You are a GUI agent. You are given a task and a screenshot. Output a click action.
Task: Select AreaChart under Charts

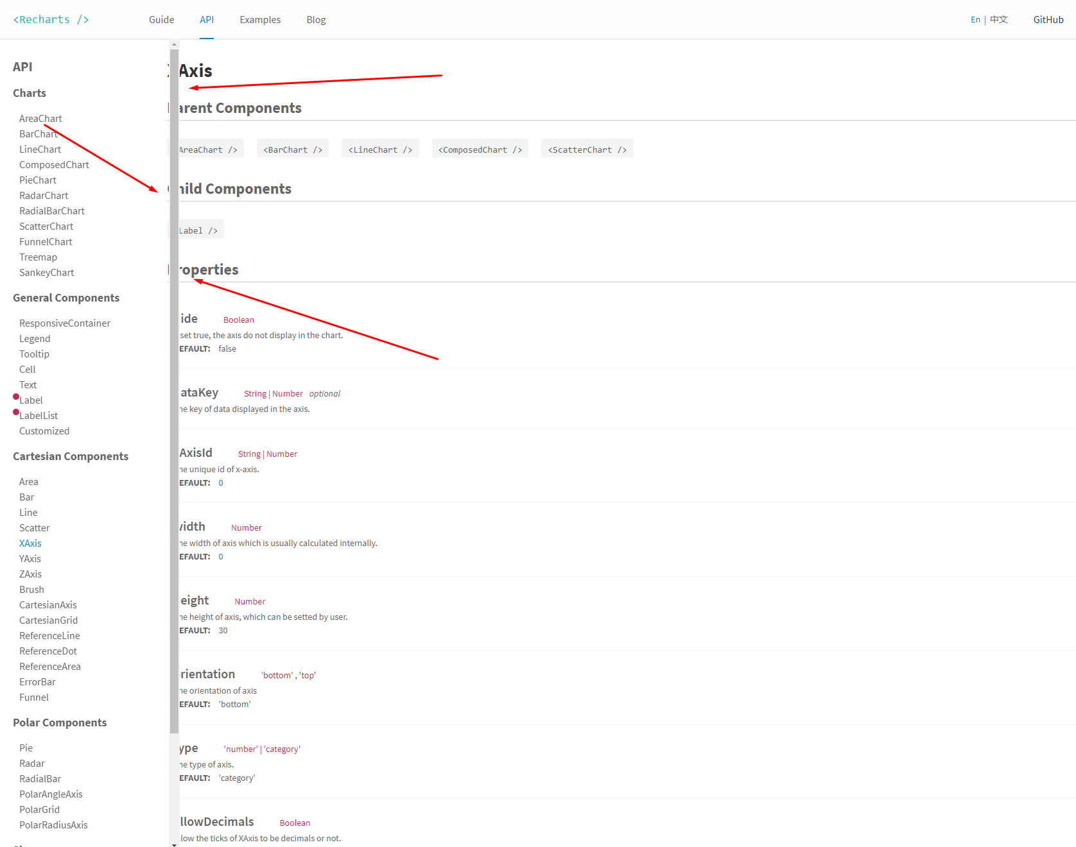(40, 118)
